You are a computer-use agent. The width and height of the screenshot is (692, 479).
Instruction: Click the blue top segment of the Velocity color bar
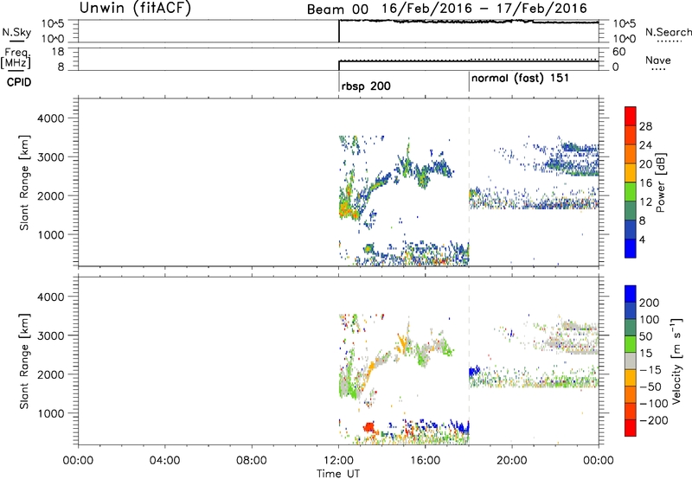click(x=631, y=294)
